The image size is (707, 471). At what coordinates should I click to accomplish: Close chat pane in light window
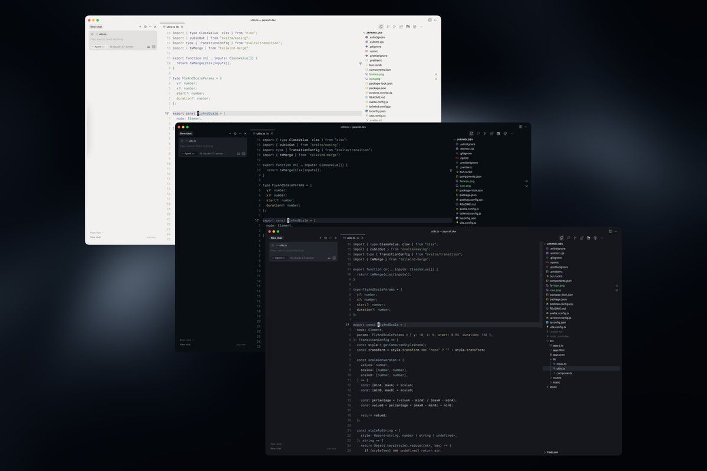[156, 26]
